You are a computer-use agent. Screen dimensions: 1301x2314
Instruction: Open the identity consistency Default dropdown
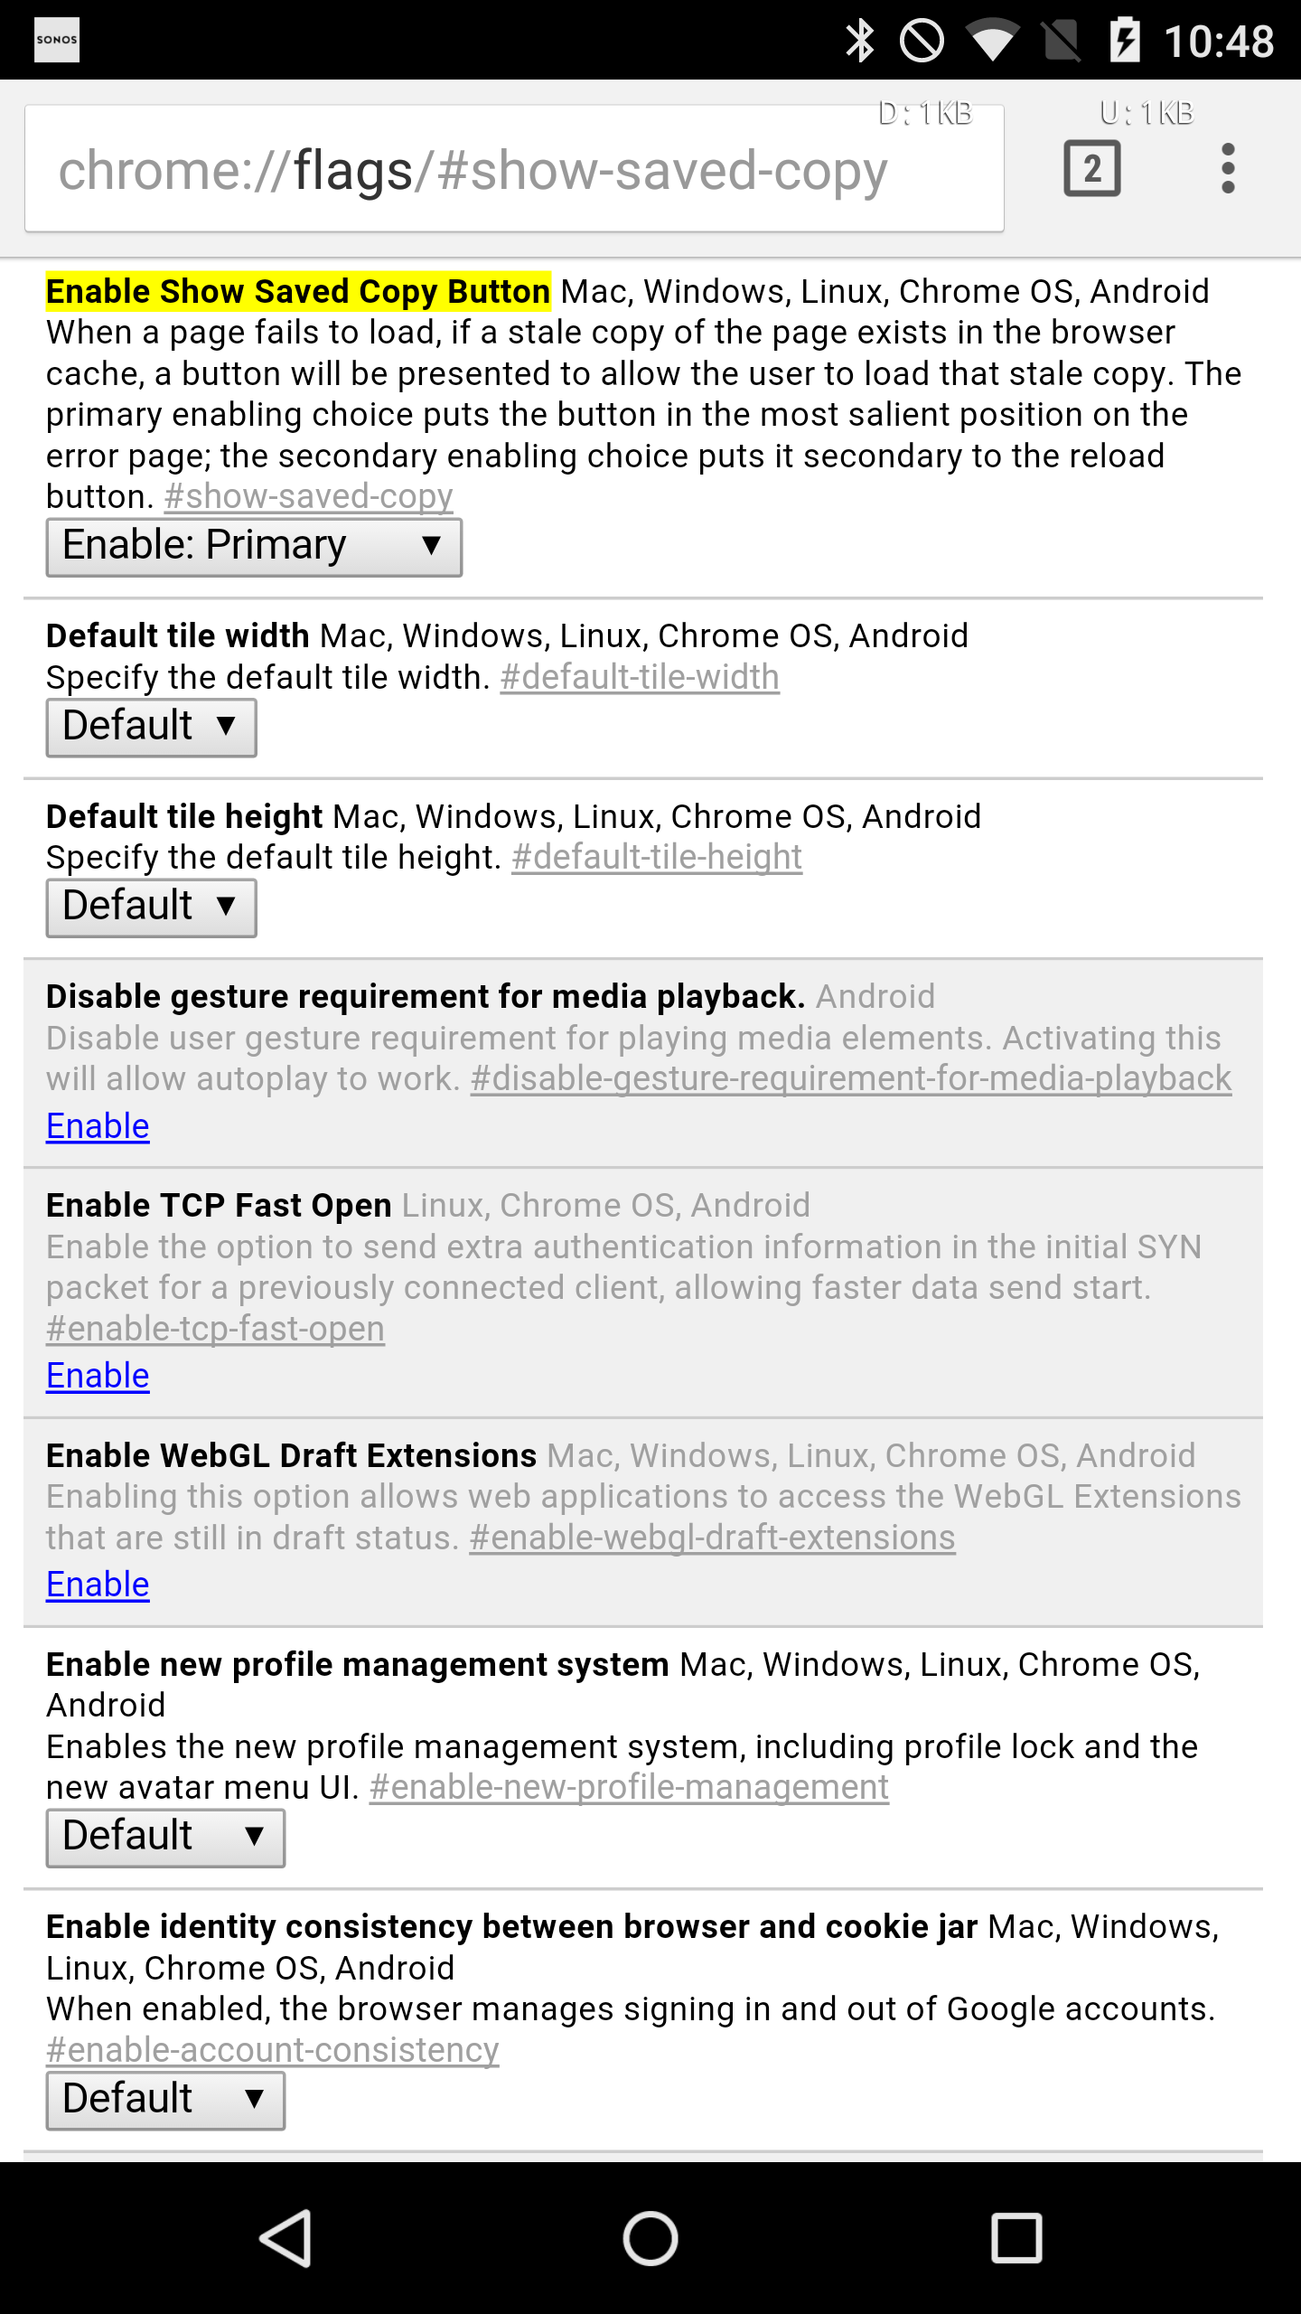pos(165,2099)
